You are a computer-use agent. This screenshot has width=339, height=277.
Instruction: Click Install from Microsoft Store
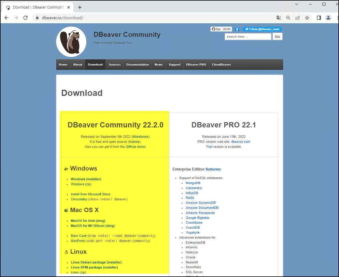point(90,194)
